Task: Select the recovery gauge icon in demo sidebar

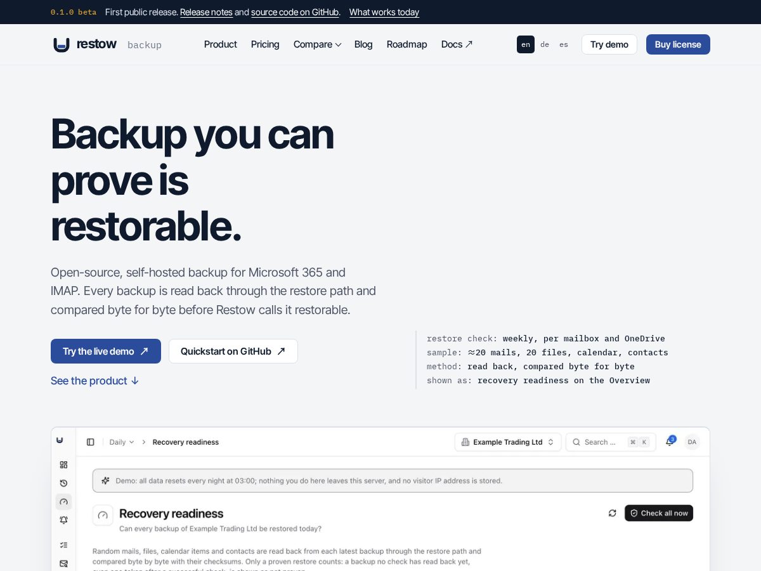Action: [x=63, y=502]
